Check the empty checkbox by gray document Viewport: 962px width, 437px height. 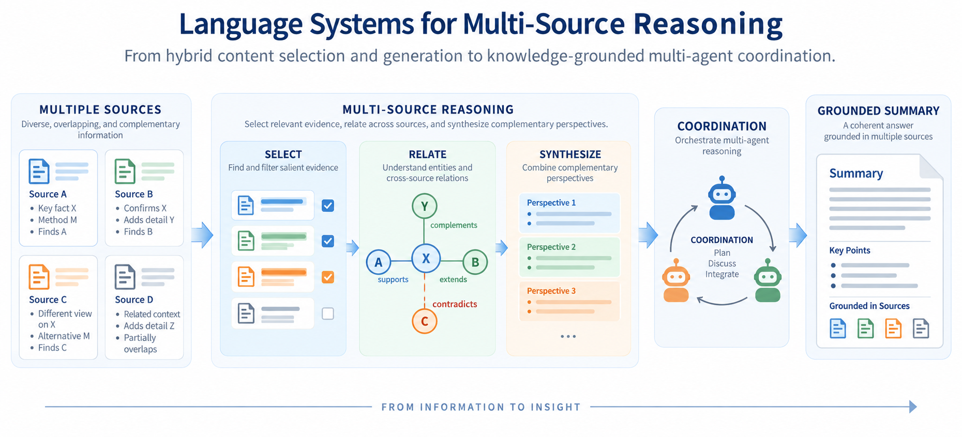(328, 314)
